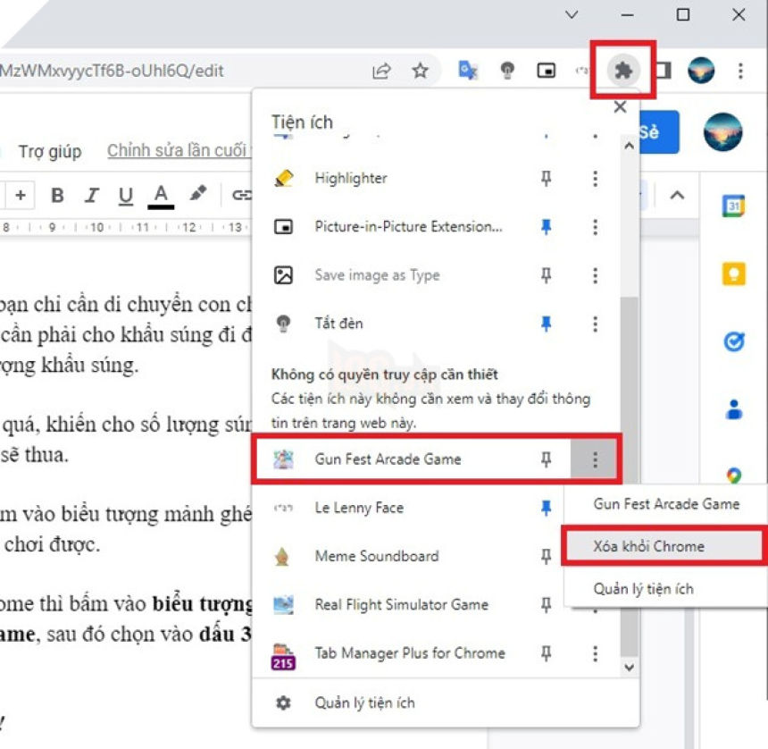Click the Google Translate toolbar icon
Image resolution: width=768 pixels, height=749 pixels.
pos(468,71)
